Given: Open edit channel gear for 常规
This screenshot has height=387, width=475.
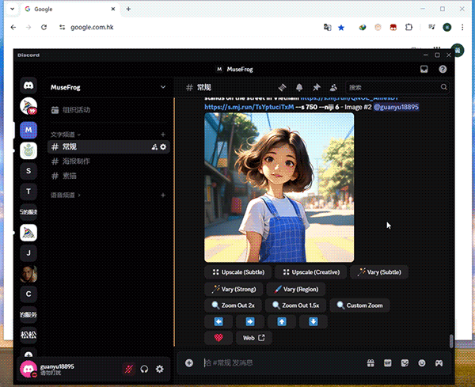Looking at the screenshot, I should pyautogui.click(x=163, y=147).
